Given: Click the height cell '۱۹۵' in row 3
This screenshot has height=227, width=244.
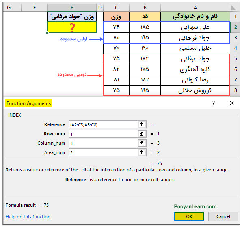Looking at the screenshot, I should click(x=145, y=38).
